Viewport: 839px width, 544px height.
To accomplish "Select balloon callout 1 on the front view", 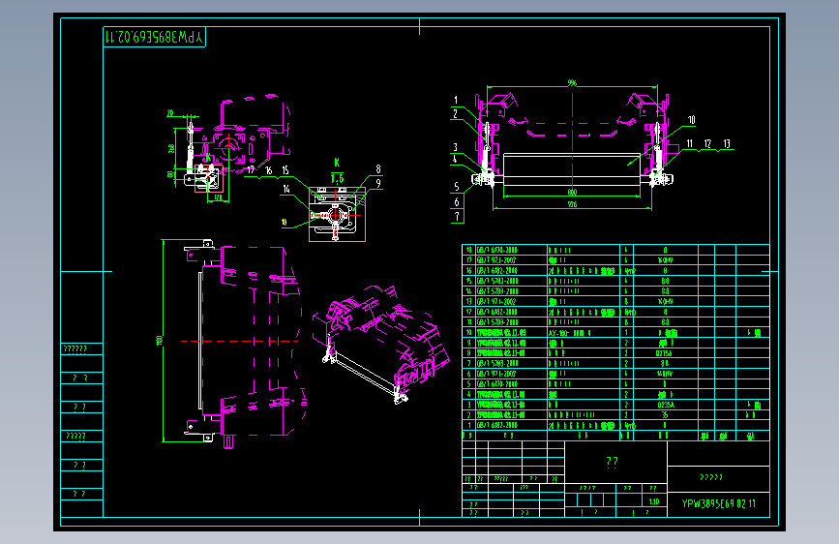I will (456, 100).
